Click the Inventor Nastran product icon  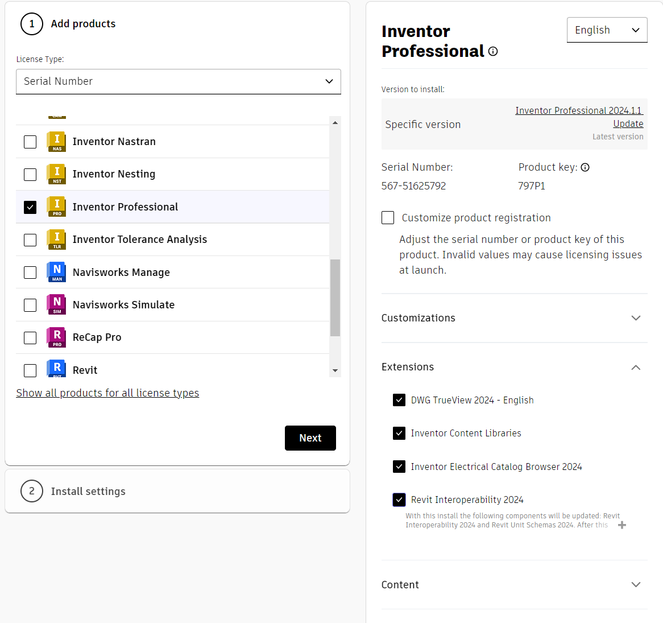56,142
